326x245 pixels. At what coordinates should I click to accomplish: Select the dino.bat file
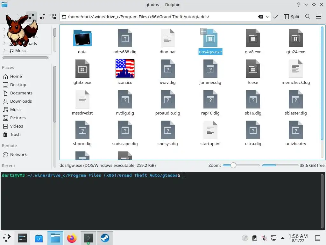[x=167, y=42]
